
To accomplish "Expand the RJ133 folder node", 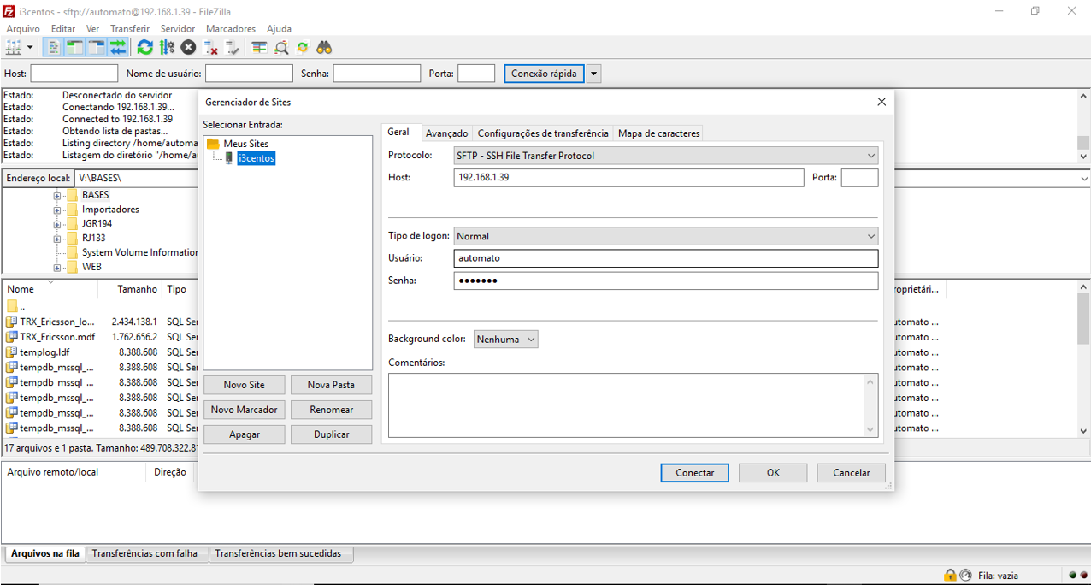I will 57,239.
